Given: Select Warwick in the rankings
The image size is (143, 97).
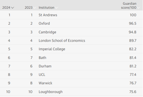Looking at the screenshot, I should click(45, 83).
